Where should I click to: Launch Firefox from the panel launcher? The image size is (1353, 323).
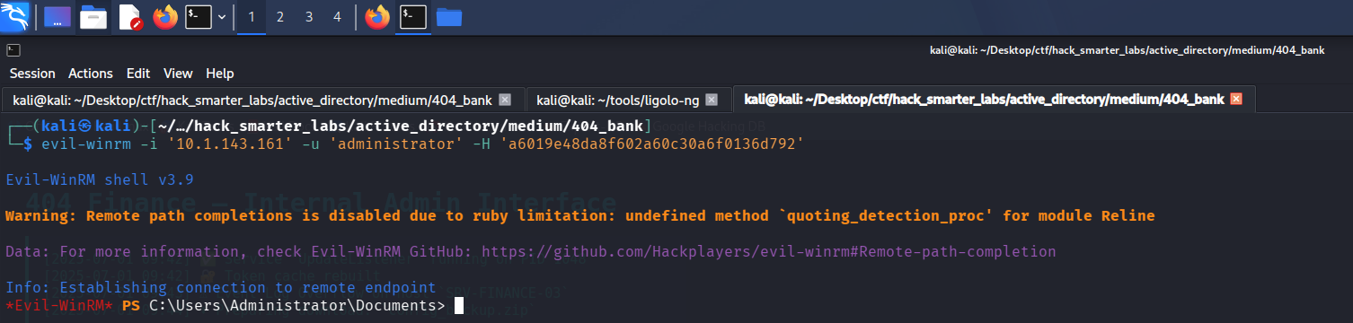165,16
